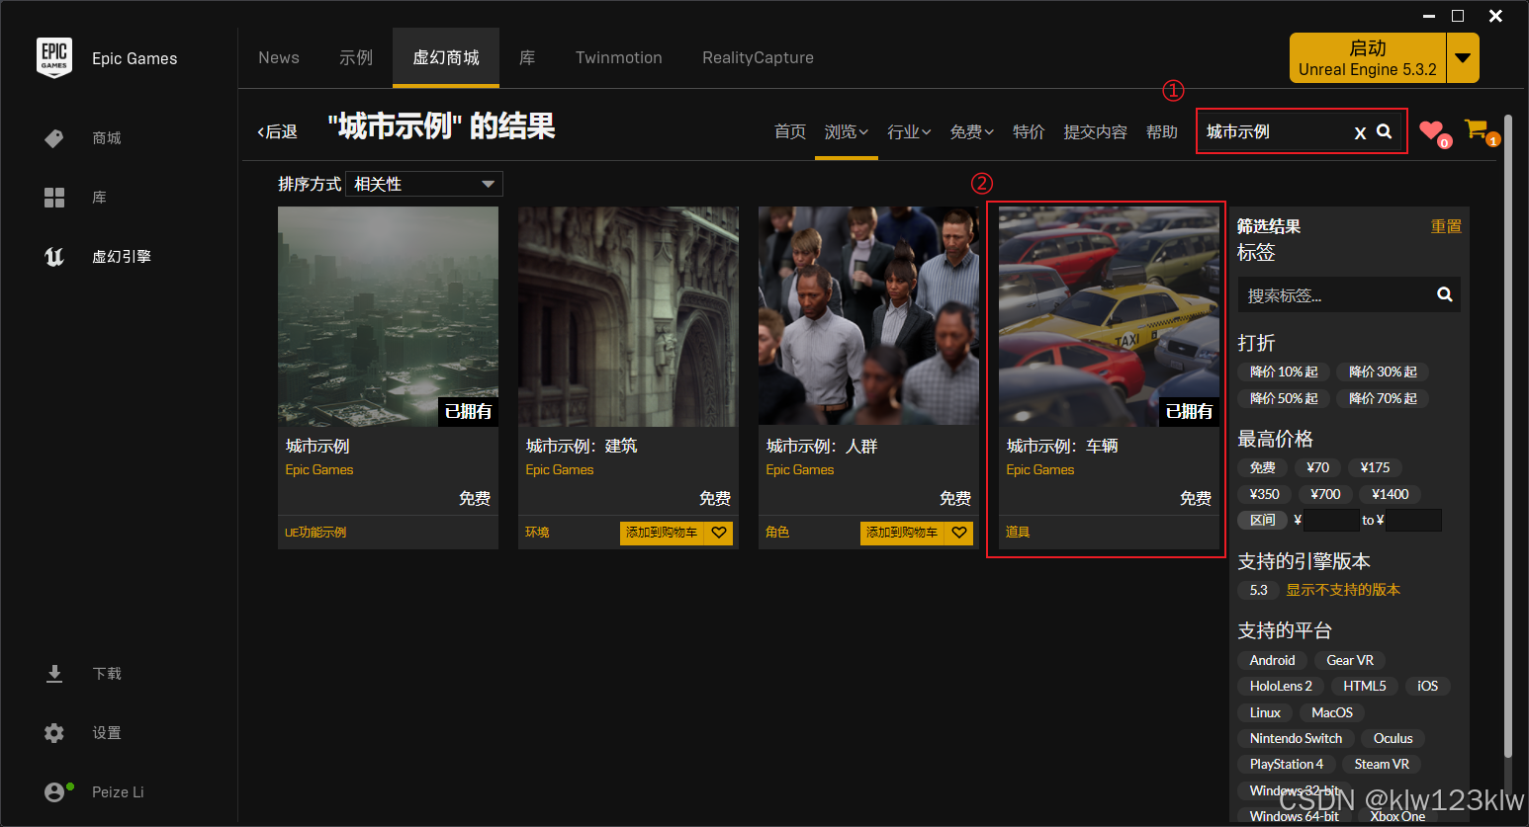
Task: Add 城市示例: 人群 to cart button
Action: (902, 533)
